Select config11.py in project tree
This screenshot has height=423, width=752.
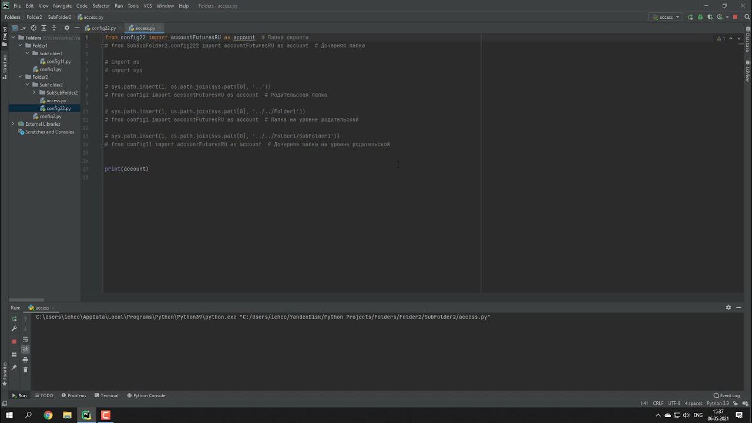click(55, 61)
